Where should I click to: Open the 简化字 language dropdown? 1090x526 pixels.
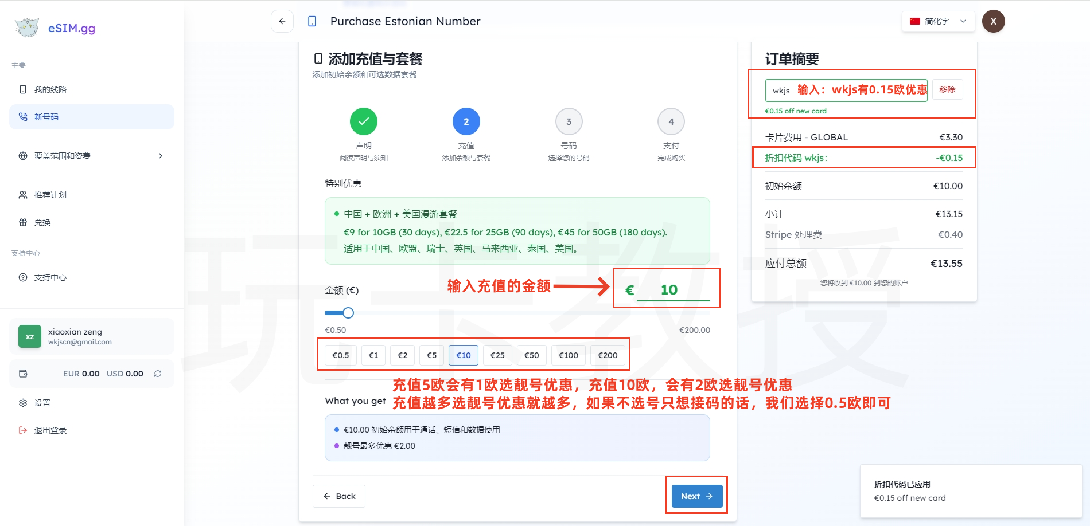coord(938,21)
